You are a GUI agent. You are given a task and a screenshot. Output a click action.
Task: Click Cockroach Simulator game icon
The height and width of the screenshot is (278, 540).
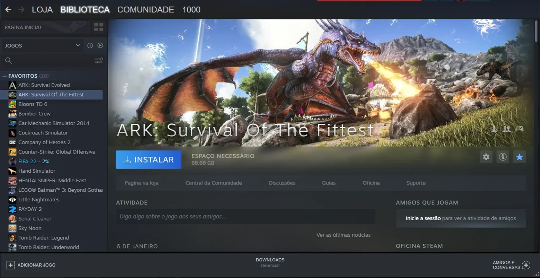[x=12, y=133]
